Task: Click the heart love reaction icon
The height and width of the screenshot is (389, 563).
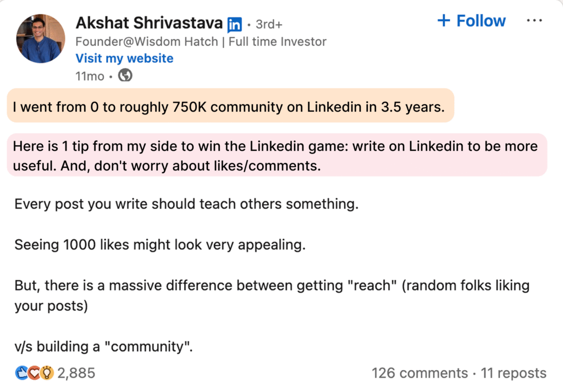Action: [34, 373]
